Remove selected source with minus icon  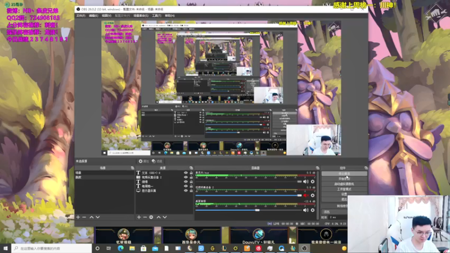[x=145, y=217]
